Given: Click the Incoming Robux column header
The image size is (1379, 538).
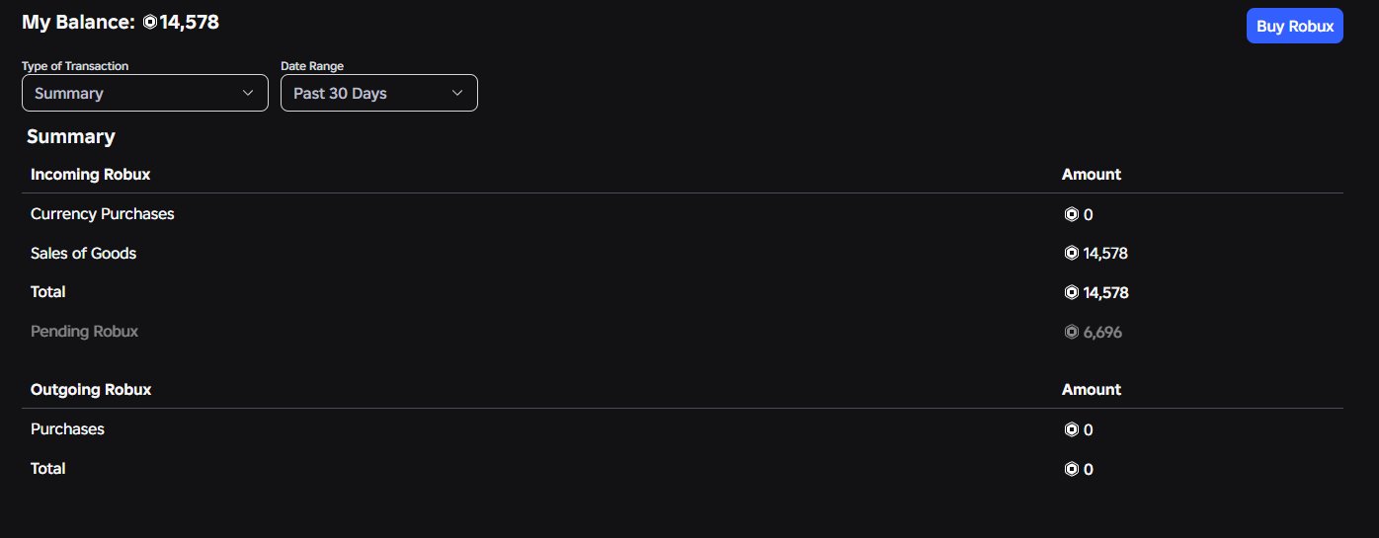Looking at the screenshot, I should (91, 175).
